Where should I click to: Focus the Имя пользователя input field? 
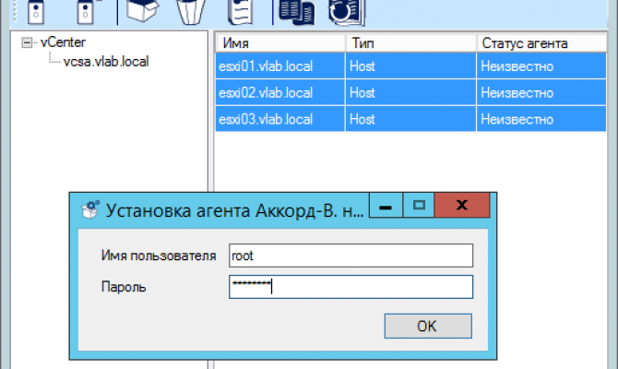click(351, 256)
